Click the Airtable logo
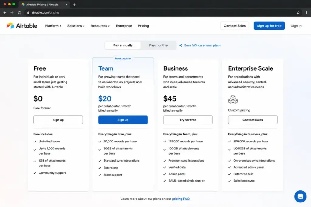Image resolution: width=311 pixels, height=207 pixels. pyautogui.click(x=22, y=26)
